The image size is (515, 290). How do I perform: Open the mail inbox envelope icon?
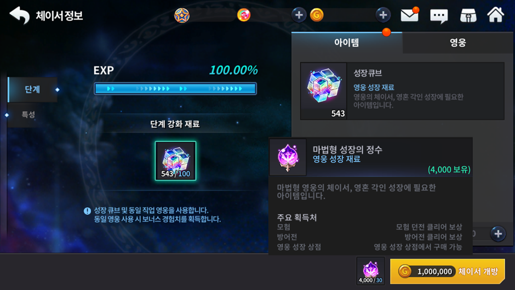pos(410,15)
